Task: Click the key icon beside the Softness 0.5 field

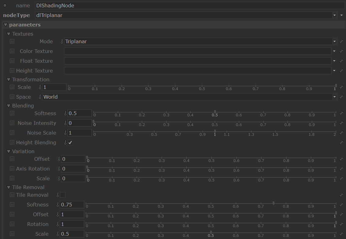Action: point(65,113)
